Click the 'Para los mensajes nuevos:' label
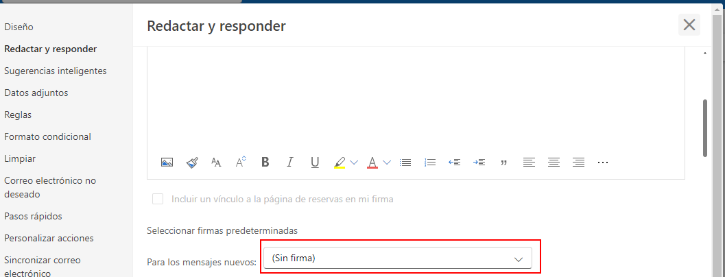Screen dimensions: 725x277 coord(202,262)
